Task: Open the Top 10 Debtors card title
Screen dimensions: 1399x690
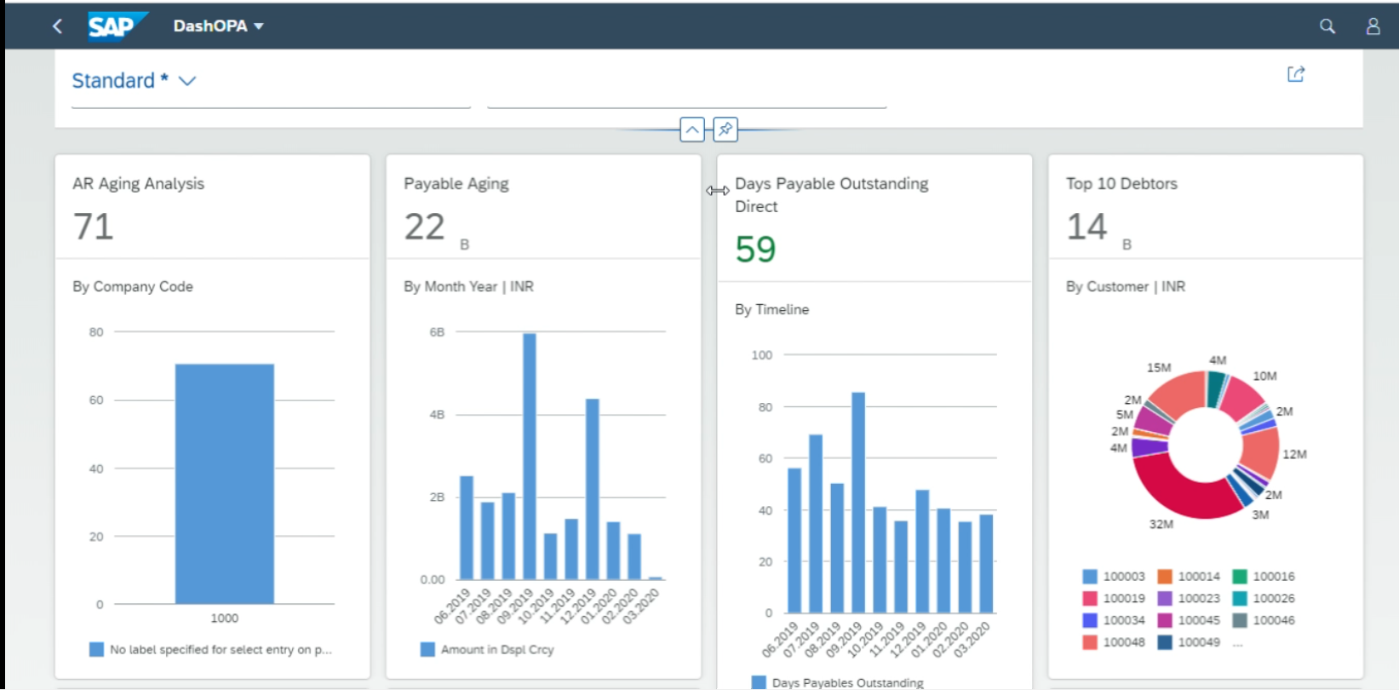Action: click(x=1121, y=183)
